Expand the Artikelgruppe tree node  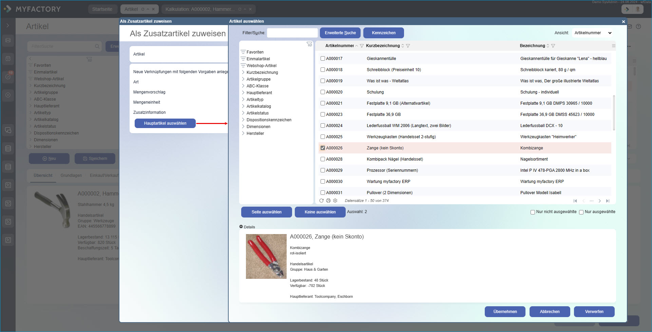(x=243, y=79)
